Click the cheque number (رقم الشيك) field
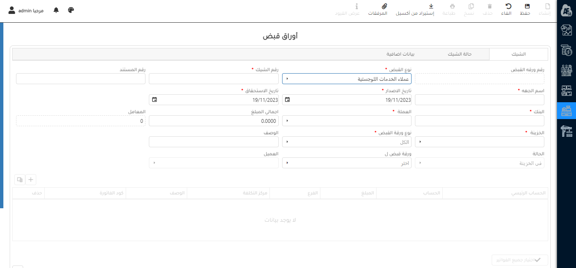The image size is (576, 268). click(x=213, y=79)
